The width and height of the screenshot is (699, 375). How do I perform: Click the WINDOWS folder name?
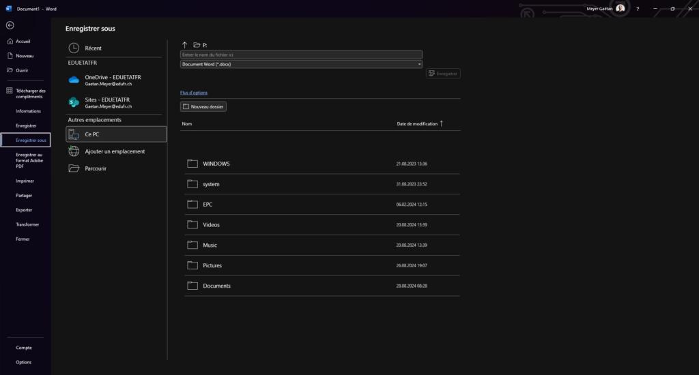[x=216, y=164]
